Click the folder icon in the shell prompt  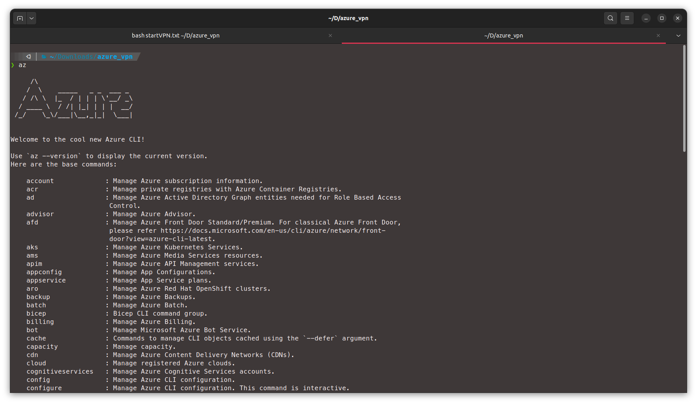(43, 56)
